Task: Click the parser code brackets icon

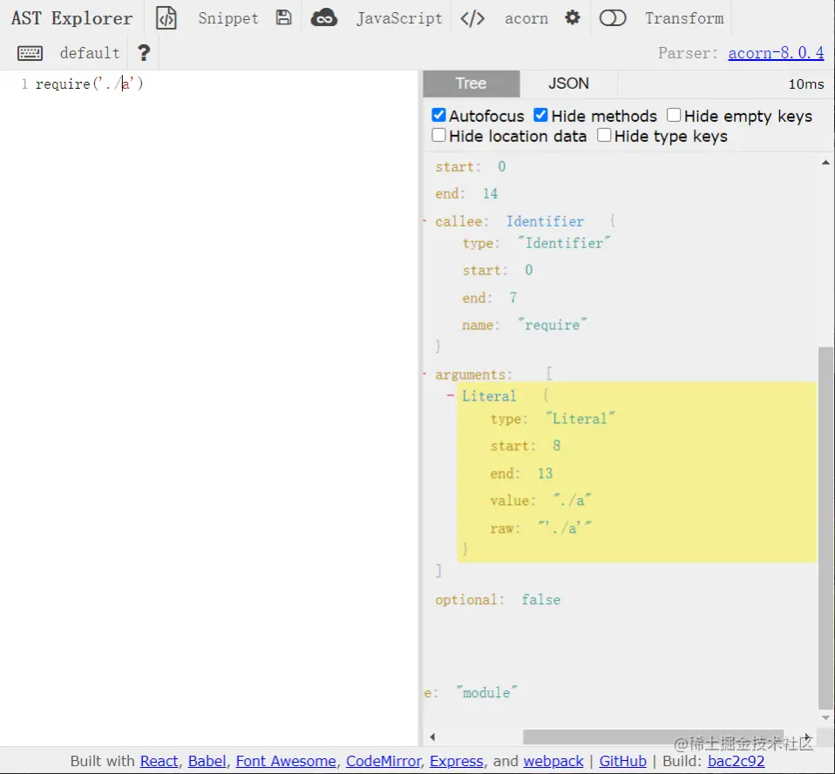Action: [x=472, y=18]
